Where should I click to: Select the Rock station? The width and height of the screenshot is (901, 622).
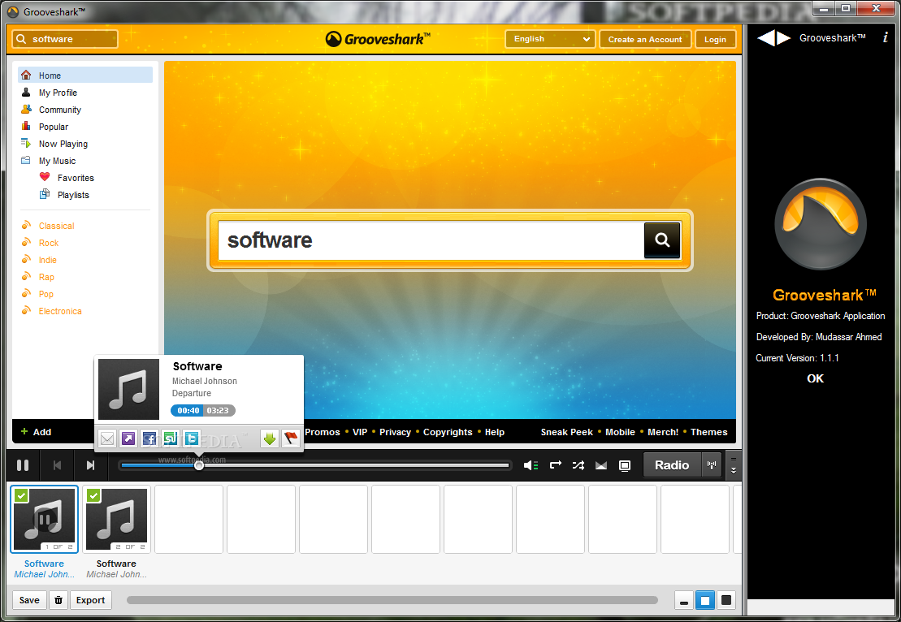coord(48,243)
